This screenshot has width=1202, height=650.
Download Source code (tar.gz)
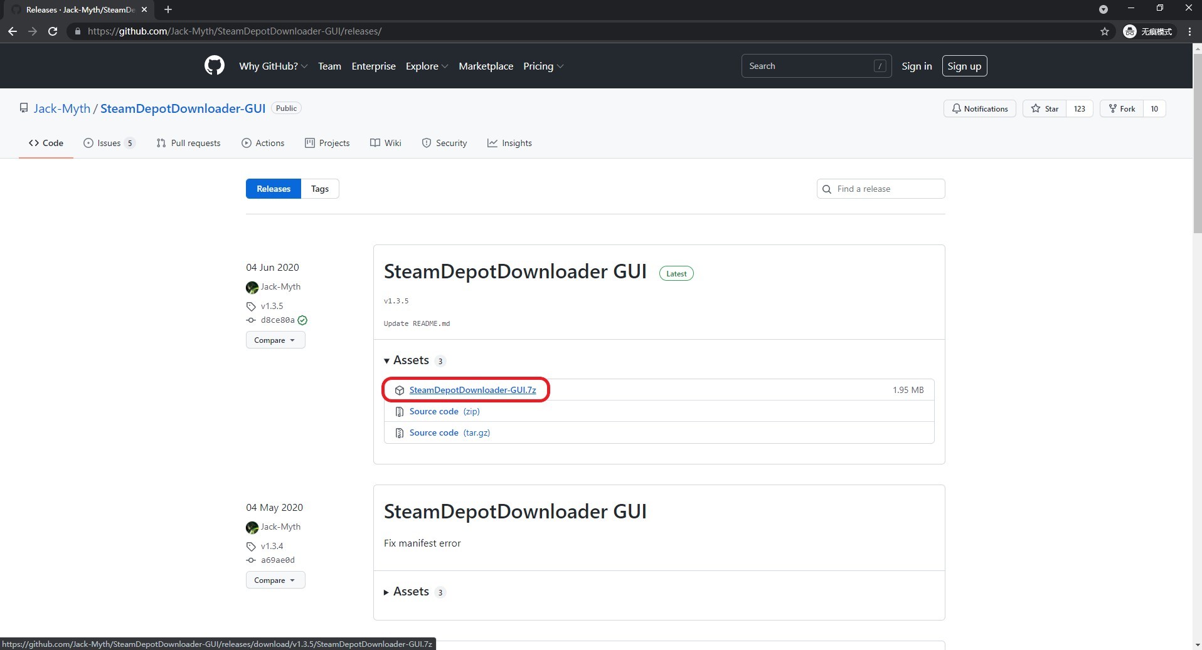click(x=449, y=432)
